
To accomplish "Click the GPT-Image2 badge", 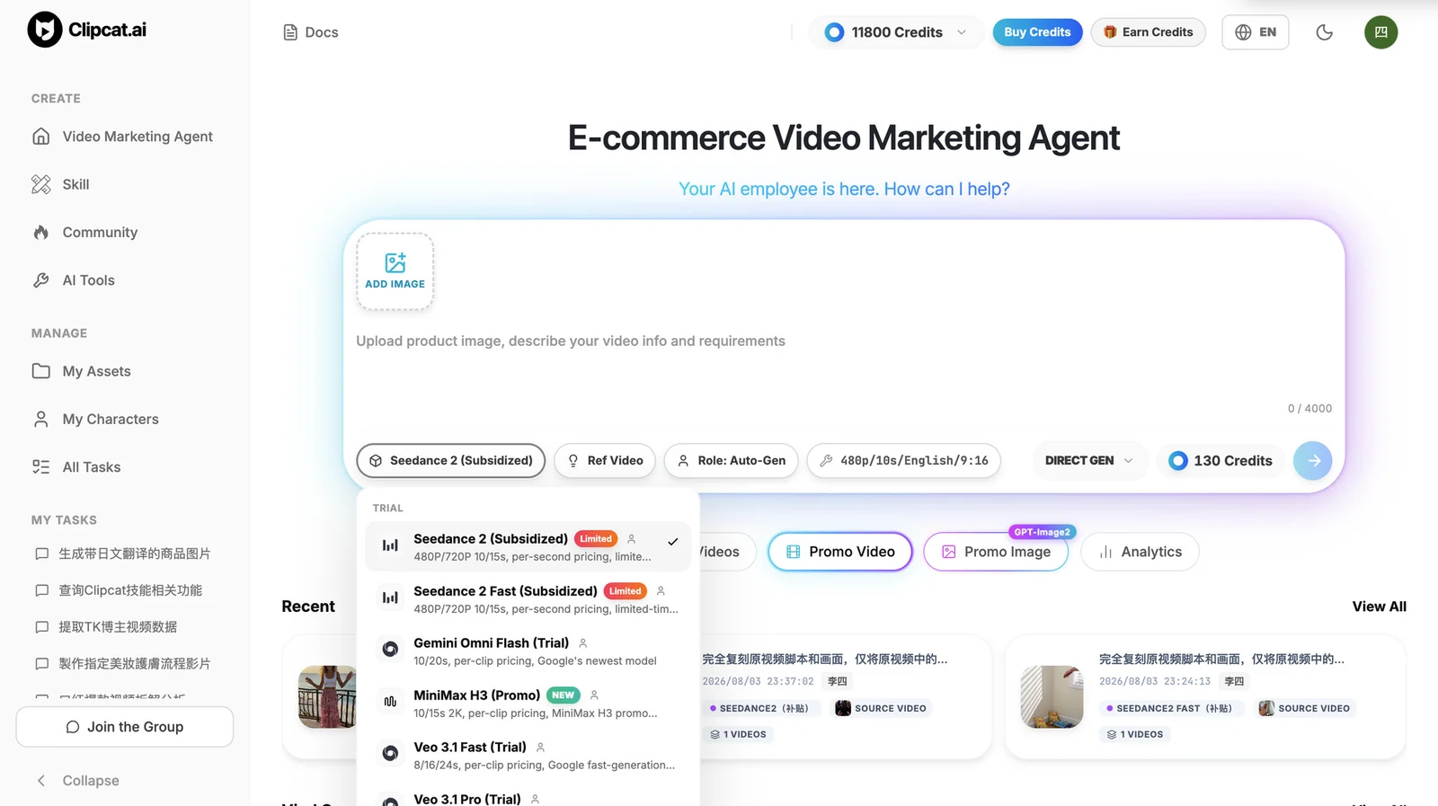I will click(1043, 532).
